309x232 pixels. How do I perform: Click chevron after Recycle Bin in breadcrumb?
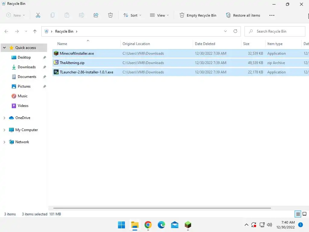[x=77, y=31]
